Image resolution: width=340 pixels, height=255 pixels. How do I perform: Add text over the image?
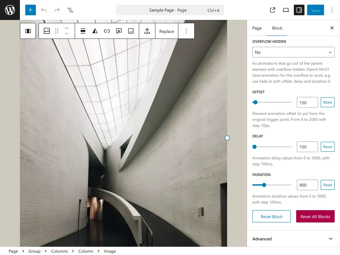(119, 31)
